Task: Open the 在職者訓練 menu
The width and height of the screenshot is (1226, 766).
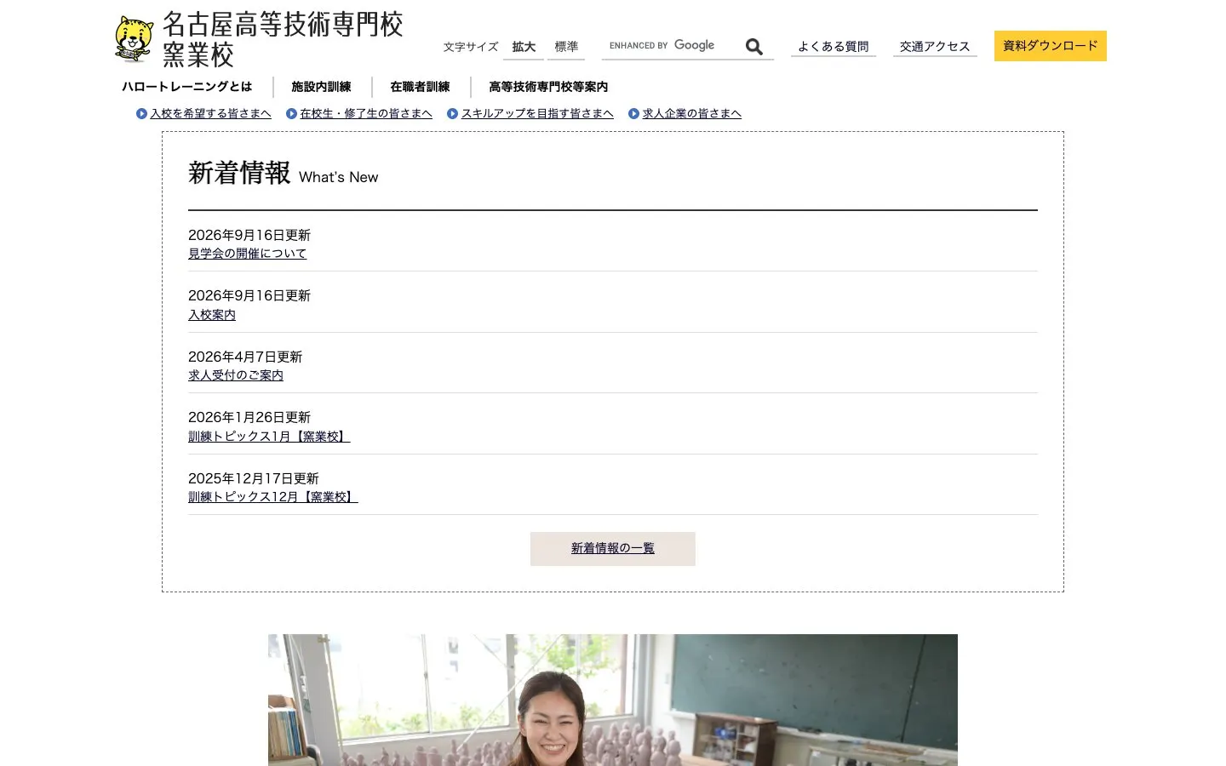Action: 420,87
